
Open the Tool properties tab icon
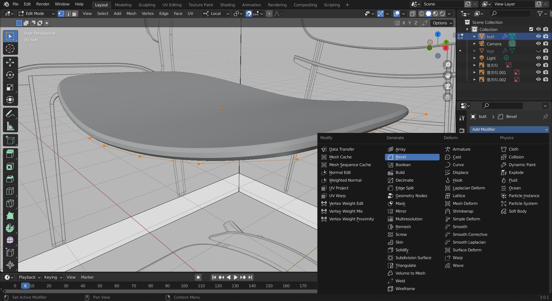(x=462, y=118)
